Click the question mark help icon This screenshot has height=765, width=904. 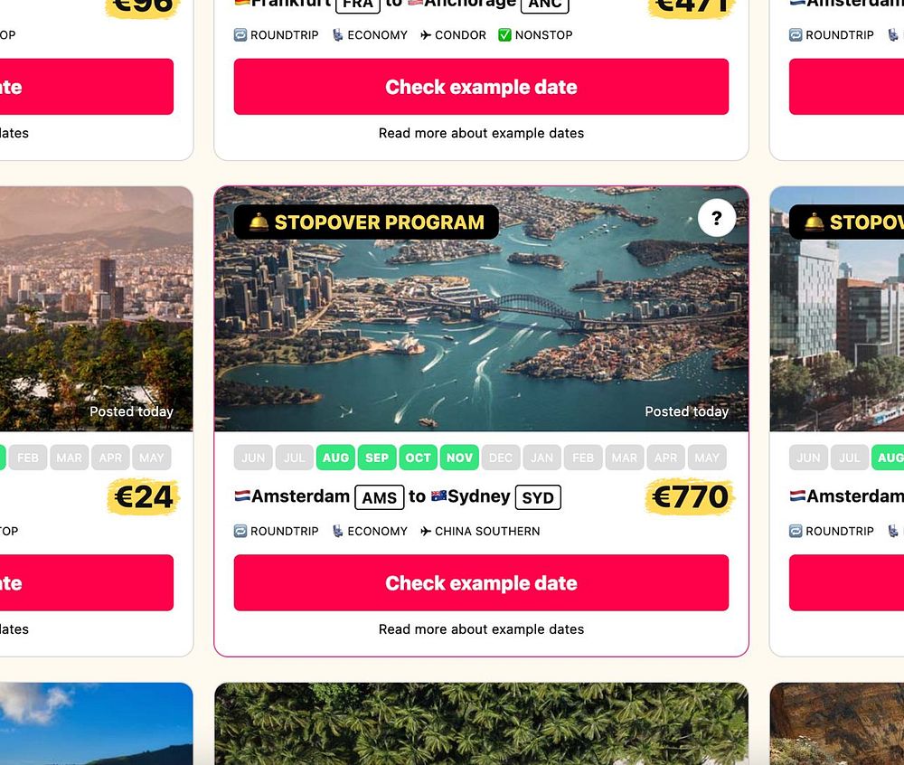pos(716,218)
